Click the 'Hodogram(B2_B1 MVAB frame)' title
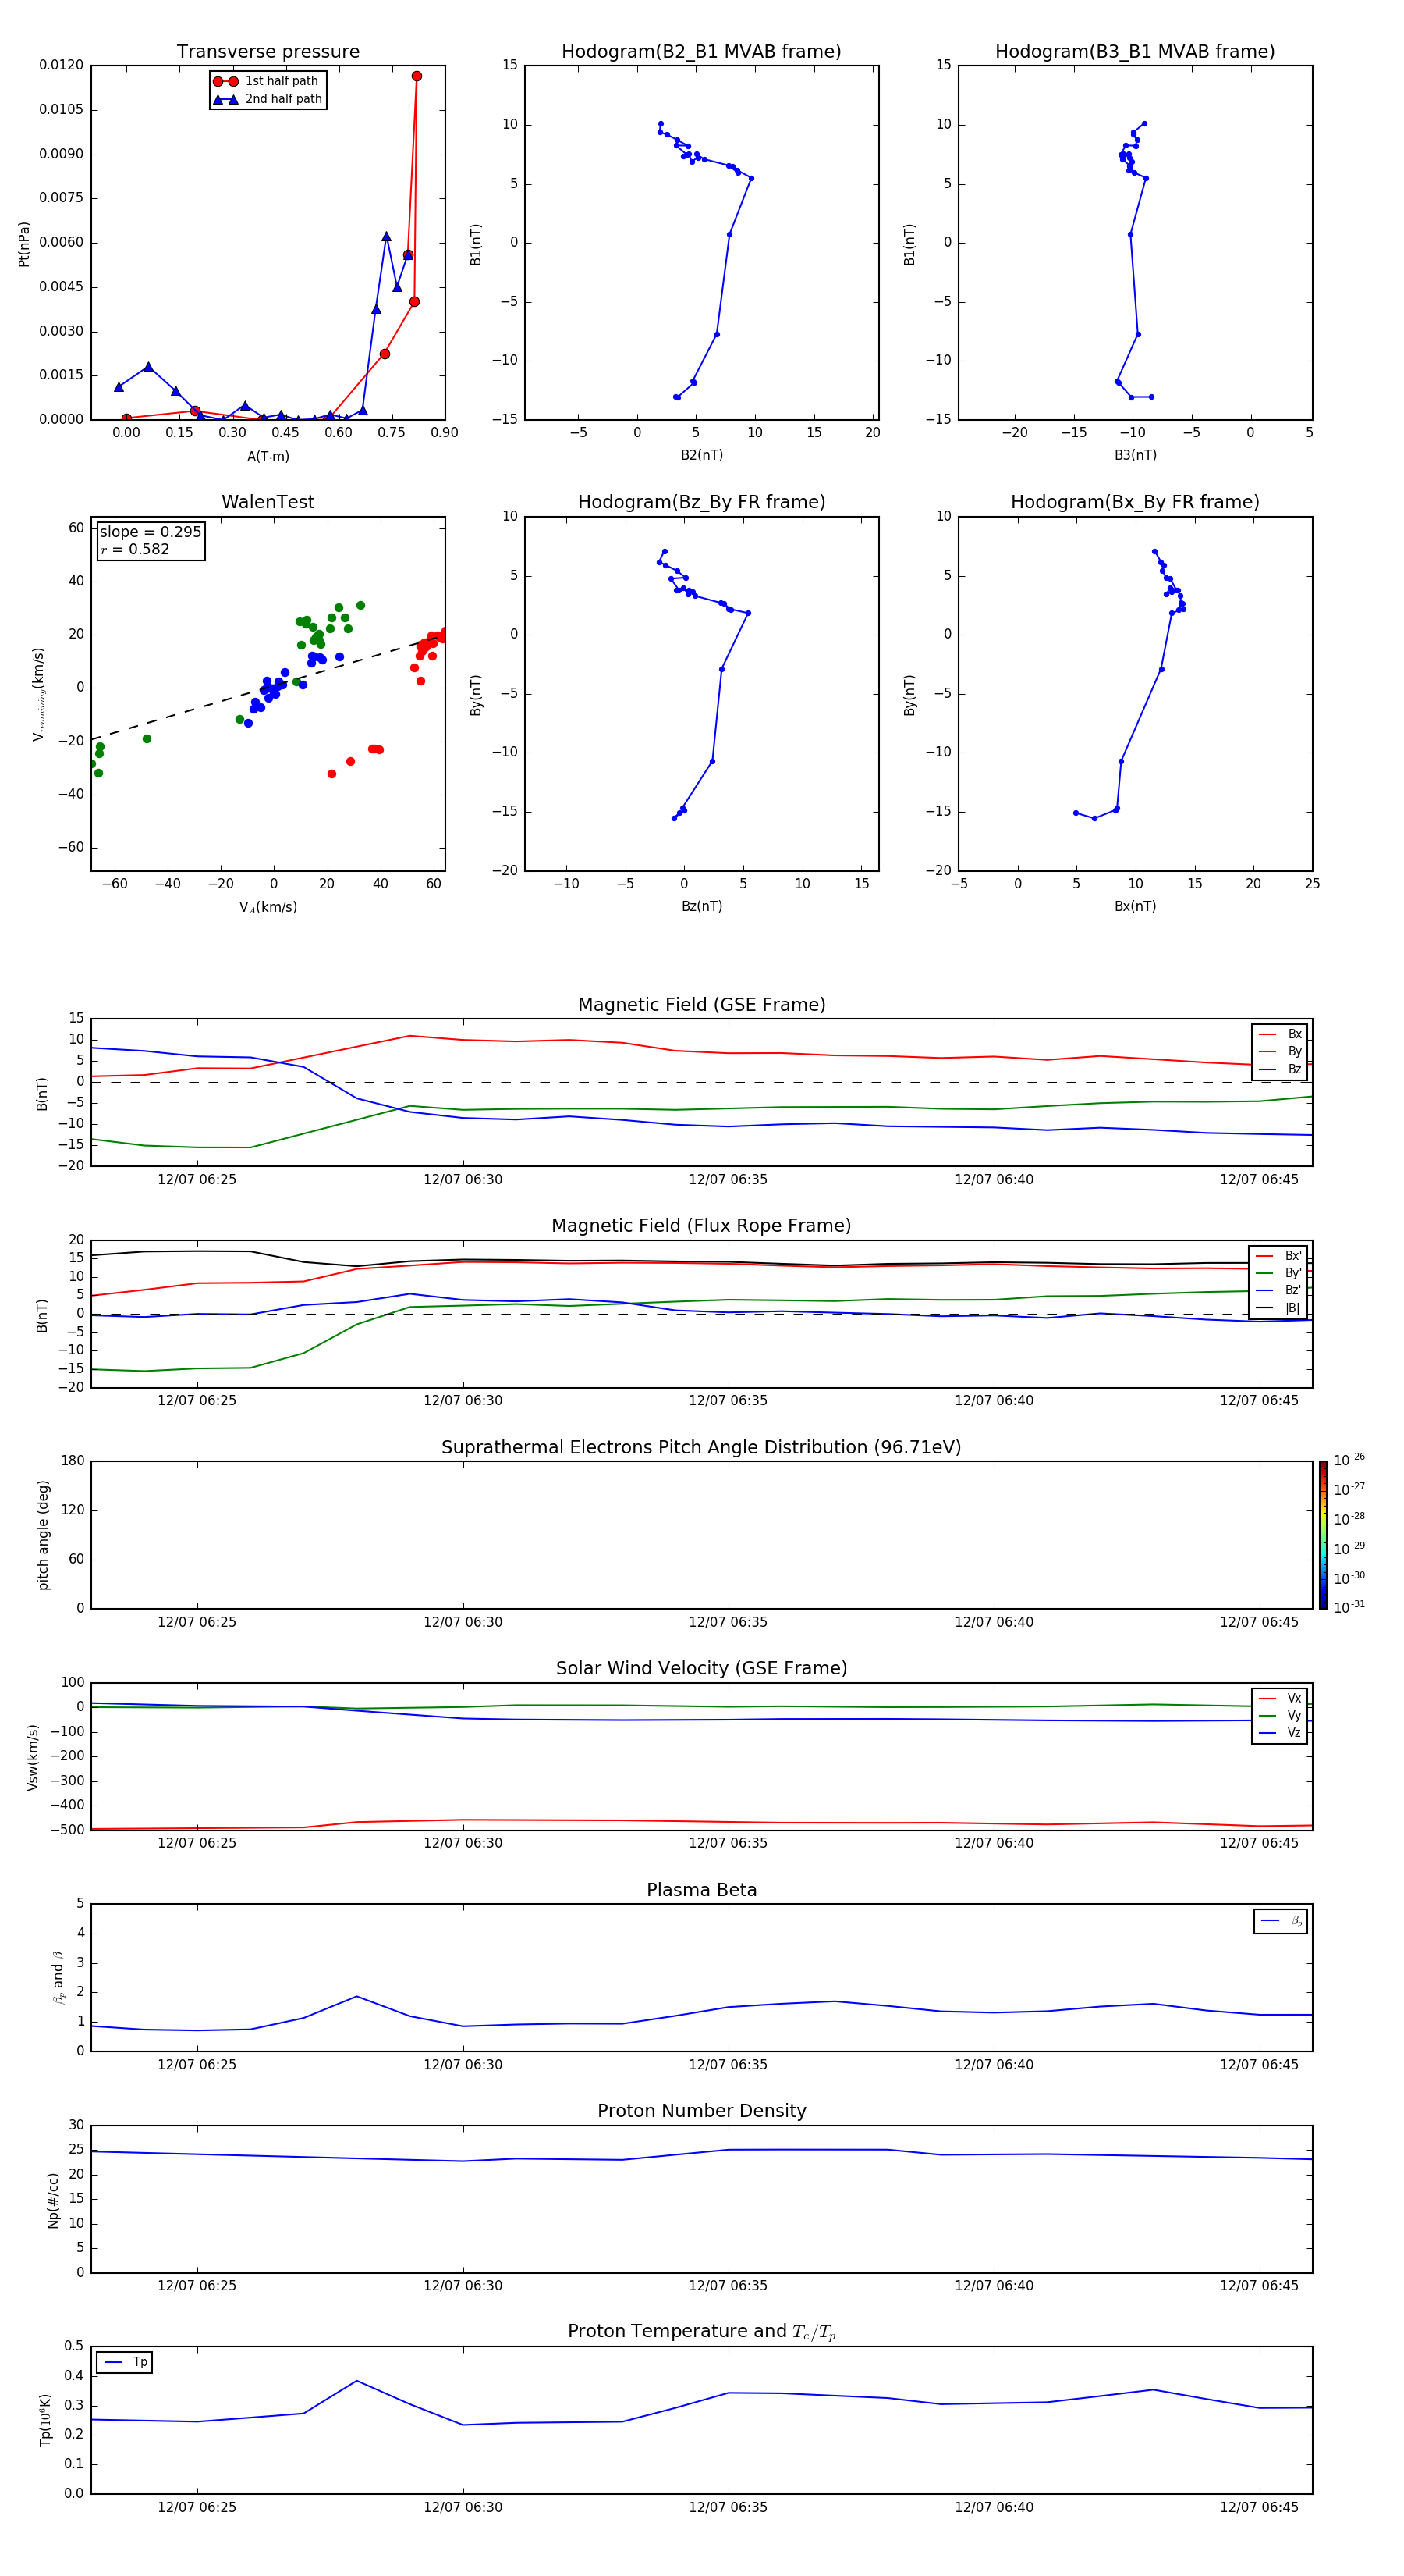 pos(701,52)
